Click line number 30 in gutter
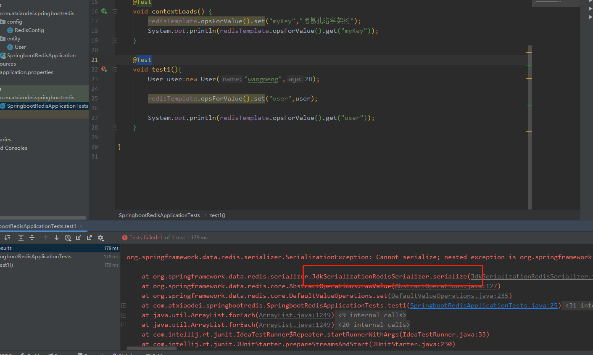This screenshot has height=355, width=593. point(95,147)
